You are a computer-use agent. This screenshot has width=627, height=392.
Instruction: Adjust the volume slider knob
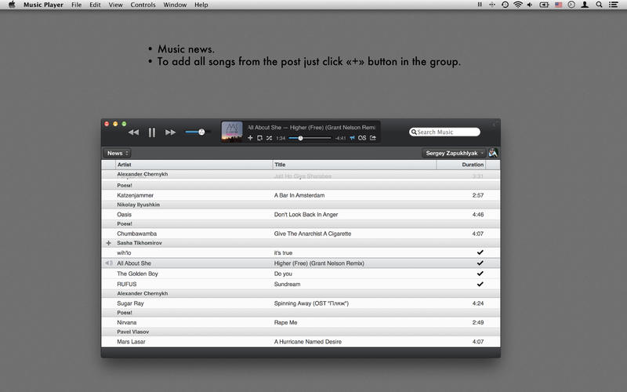[201, 132]
